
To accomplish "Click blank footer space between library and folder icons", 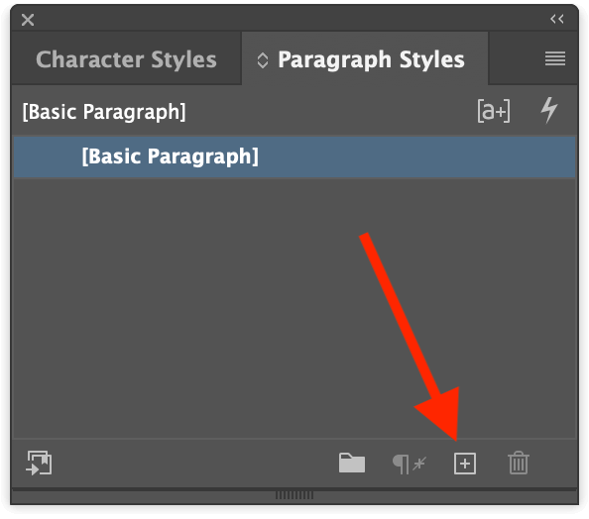I will click(x=195, y=464).
